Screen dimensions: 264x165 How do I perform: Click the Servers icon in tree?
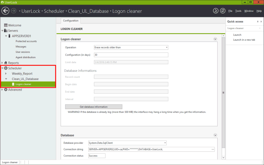pos(6,31)
